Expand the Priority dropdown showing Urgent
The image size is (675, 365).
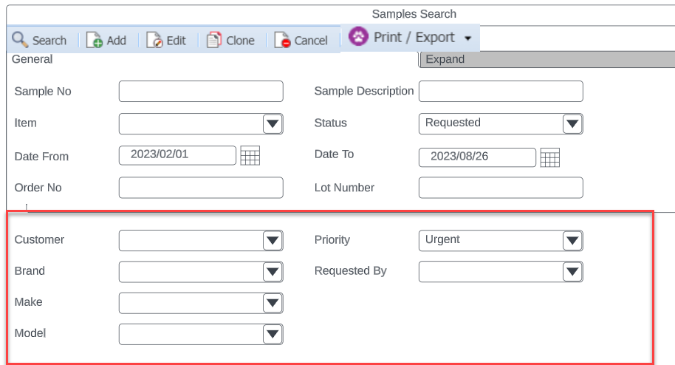[x=572, y=240]
